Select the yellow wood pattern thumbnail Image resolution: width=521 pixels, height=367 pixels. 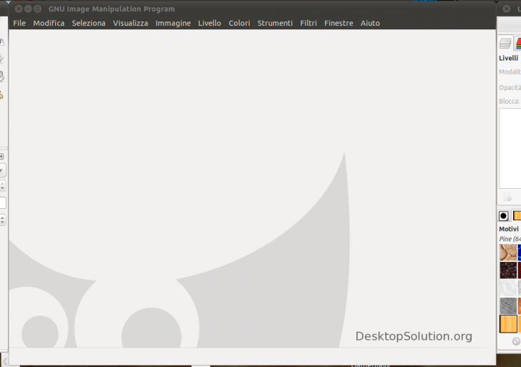point(508,323)
